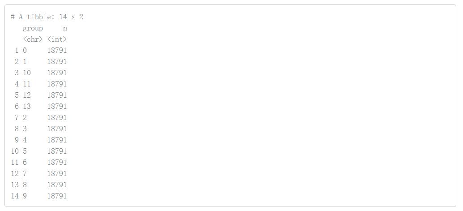Click the <int> column type label

(x=57, y=39)
